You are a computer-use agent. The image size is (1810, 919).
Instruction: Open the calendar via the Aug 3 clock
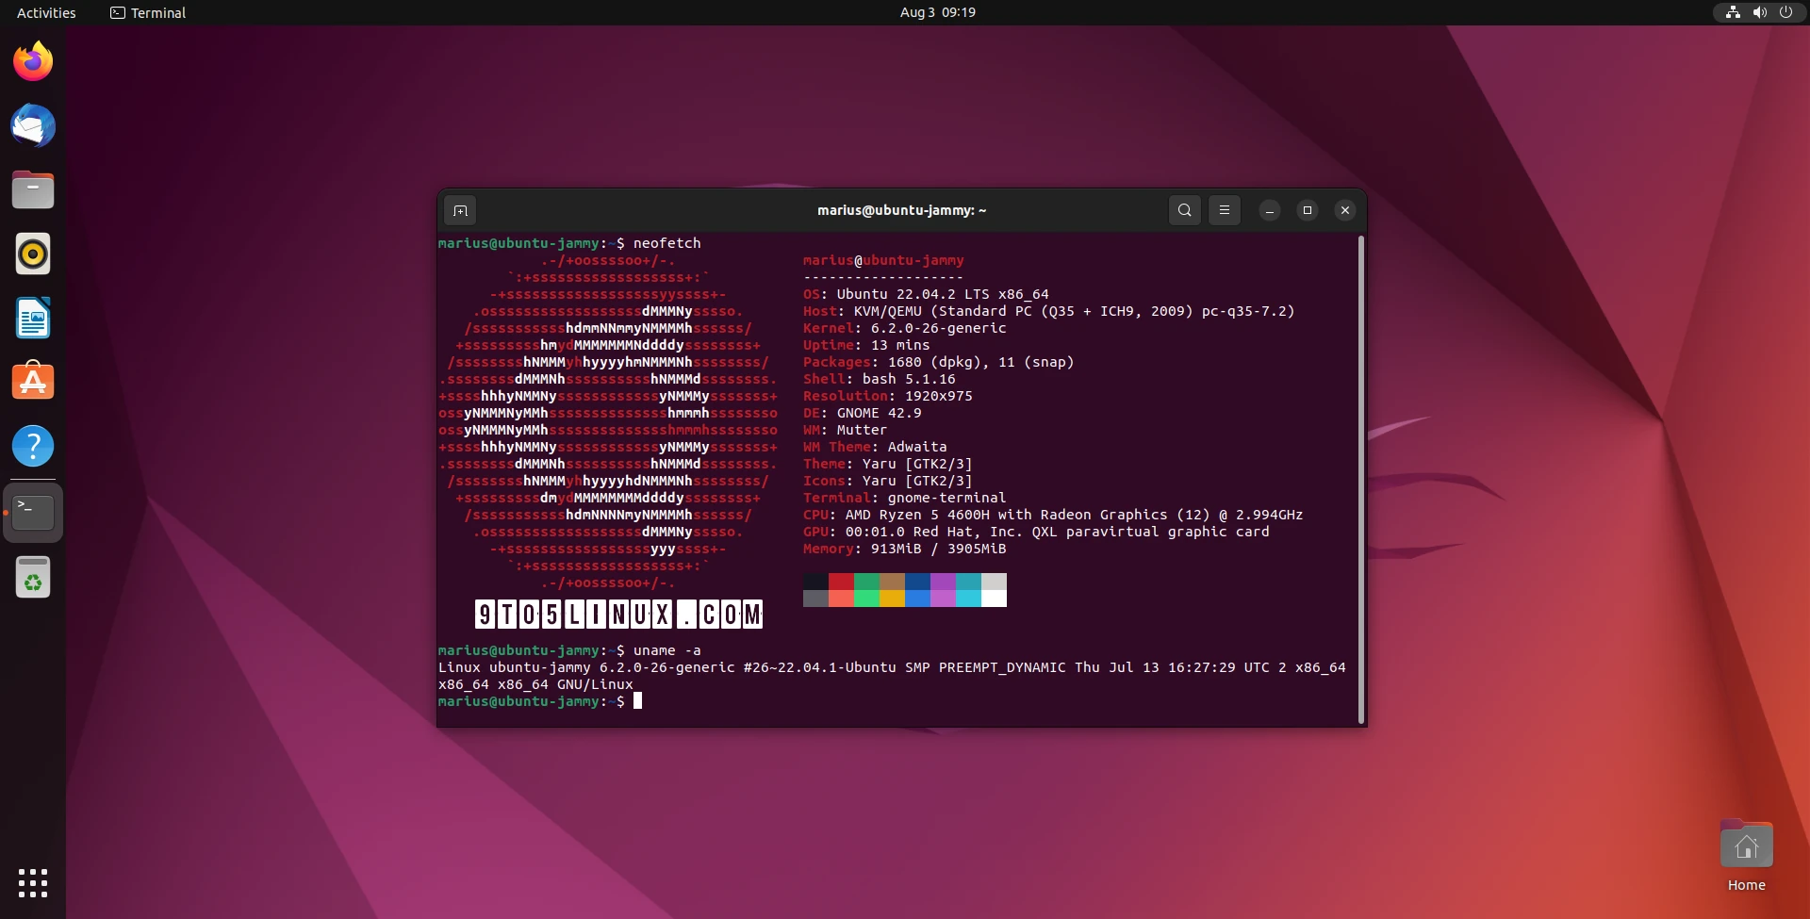click(x=936, y=12)
